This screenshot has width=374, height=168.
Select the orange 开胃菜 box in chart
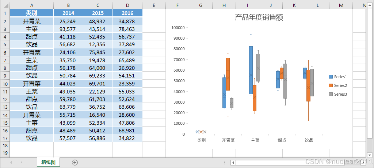228,74
